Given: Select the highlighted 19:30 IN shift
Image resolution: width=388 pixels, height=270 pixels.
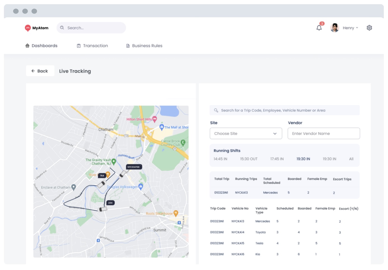Looking at the screenshot, I should click(x=303, y=159).
